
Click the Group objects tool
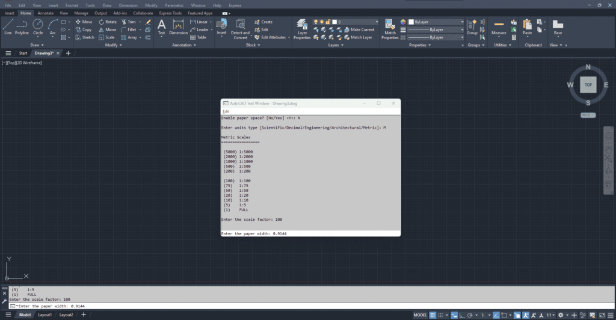472,26
